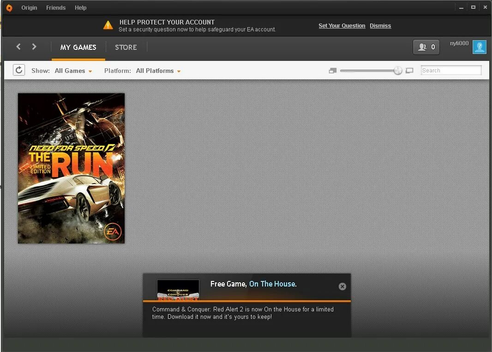Screen dimensions: 492x352
Task: Click the Red Alert 2 description text
Action: tap(243, 313)
